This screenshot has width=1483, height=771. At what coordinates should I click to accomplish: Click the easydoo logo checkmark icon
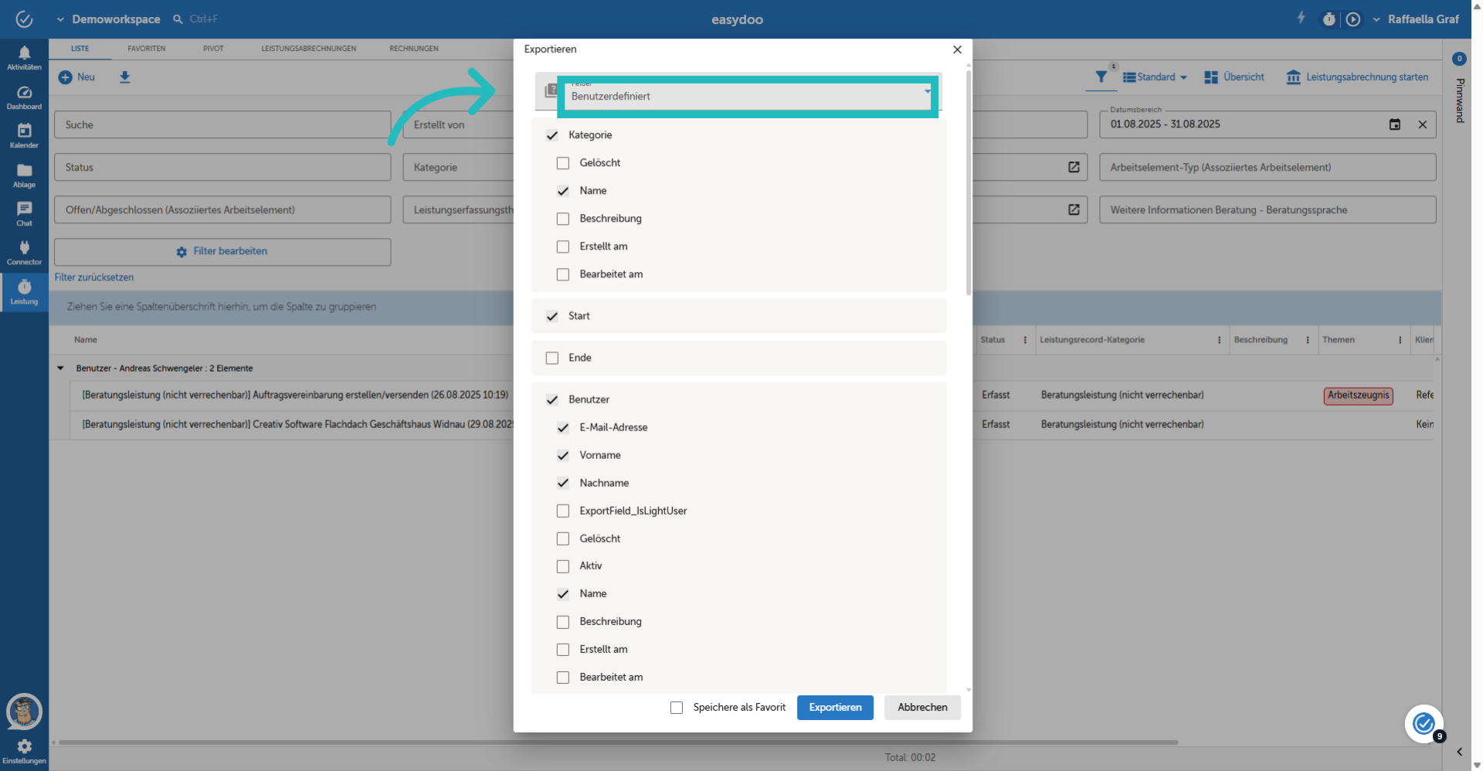(x=24, y=19)
